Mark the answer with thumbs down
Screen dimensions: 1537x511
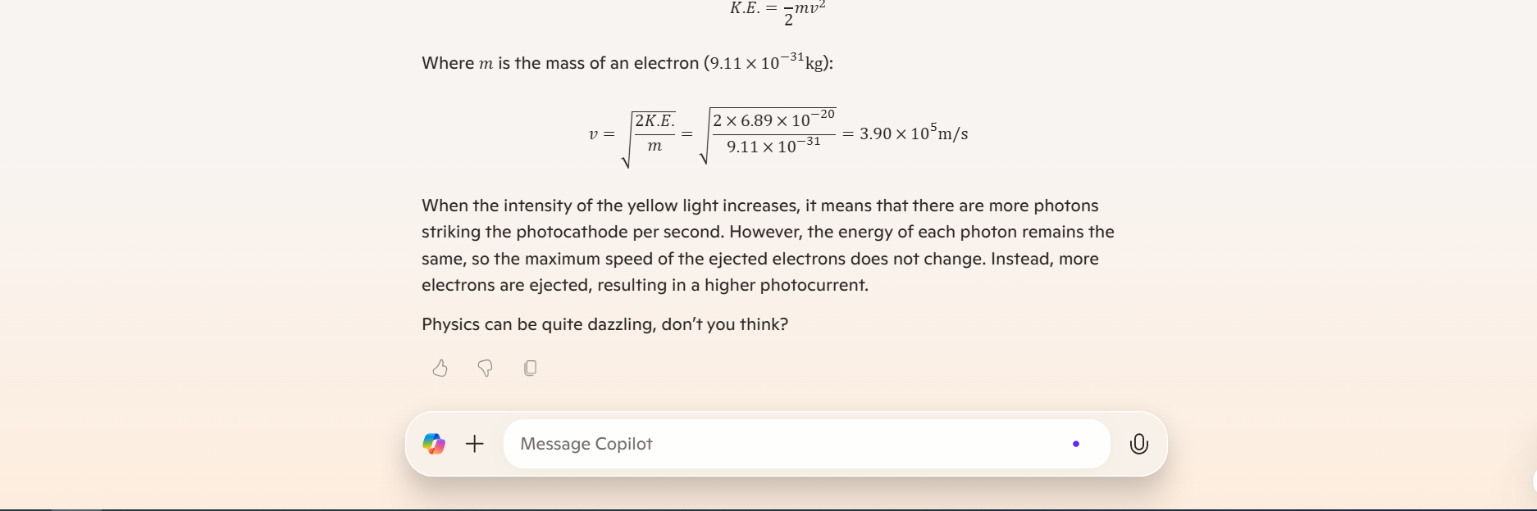pyautogui.click(x=486, y=369)
